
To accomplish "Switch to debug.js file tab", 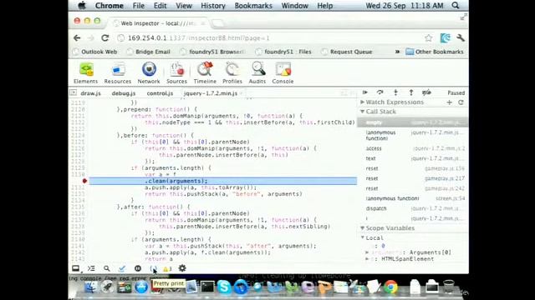I will (x=124, y=93).
